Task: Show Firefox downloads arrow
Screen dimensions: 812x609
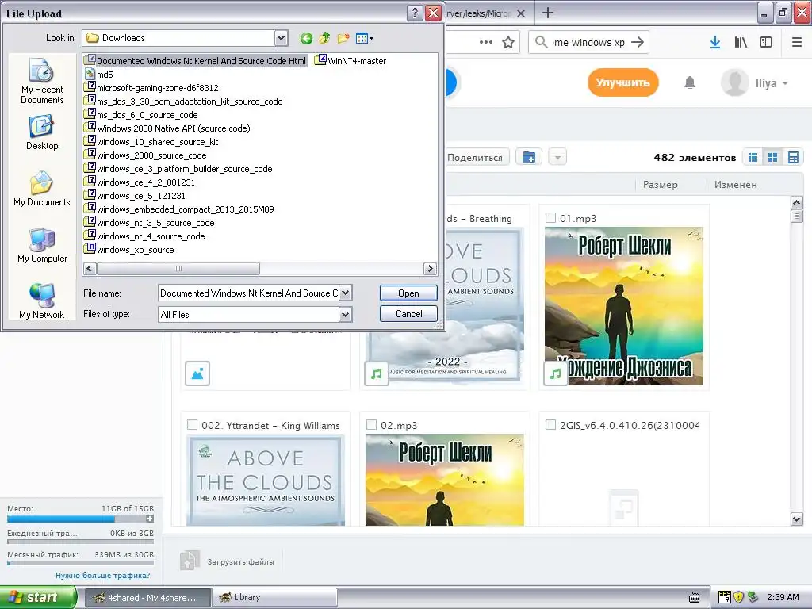Action: (x=715, y=42)
